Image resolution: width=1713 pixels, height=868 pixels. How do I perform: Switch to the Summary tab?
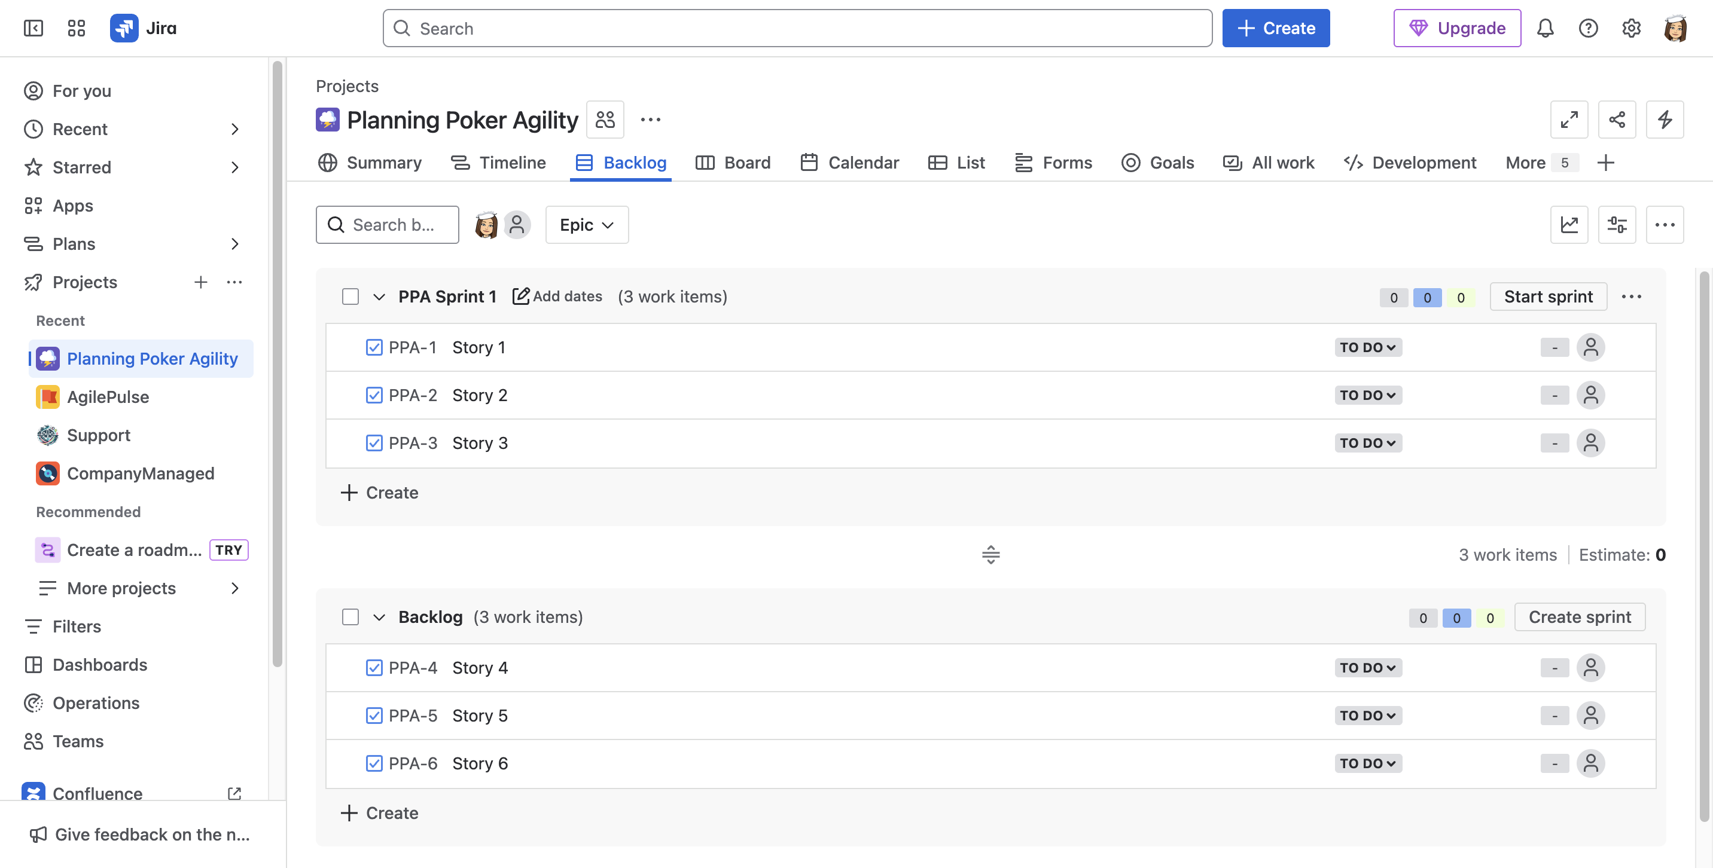(370, 163)
